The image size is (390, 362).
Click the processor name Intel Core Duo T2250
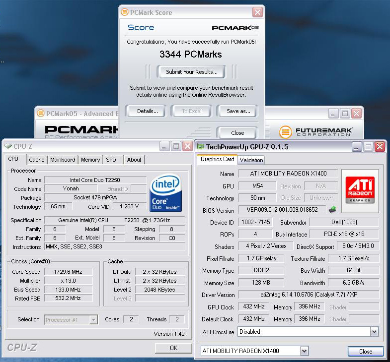(x=95, y=180)
